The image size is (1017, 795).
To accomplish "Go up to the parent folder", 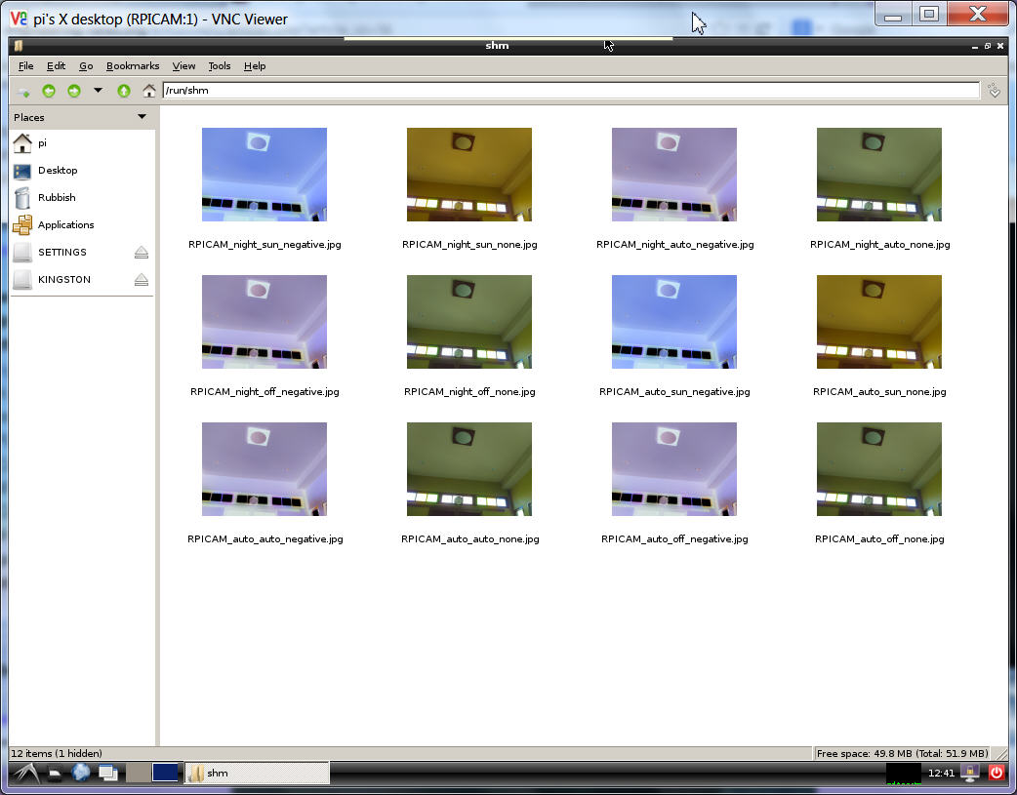I will 124,91.
